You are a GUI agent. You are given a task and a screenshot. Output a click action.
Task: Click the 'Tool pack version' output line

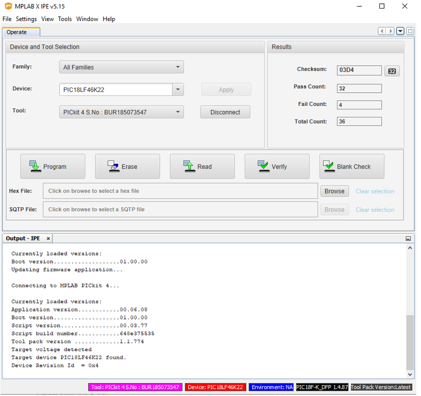[77, 342]
